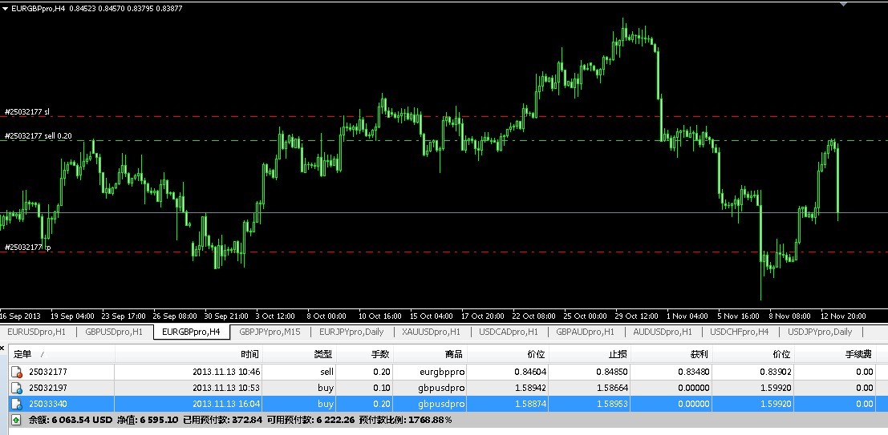
Task: Click the 已用预付款: 372.84 margin text
Action: pos(222,420)
